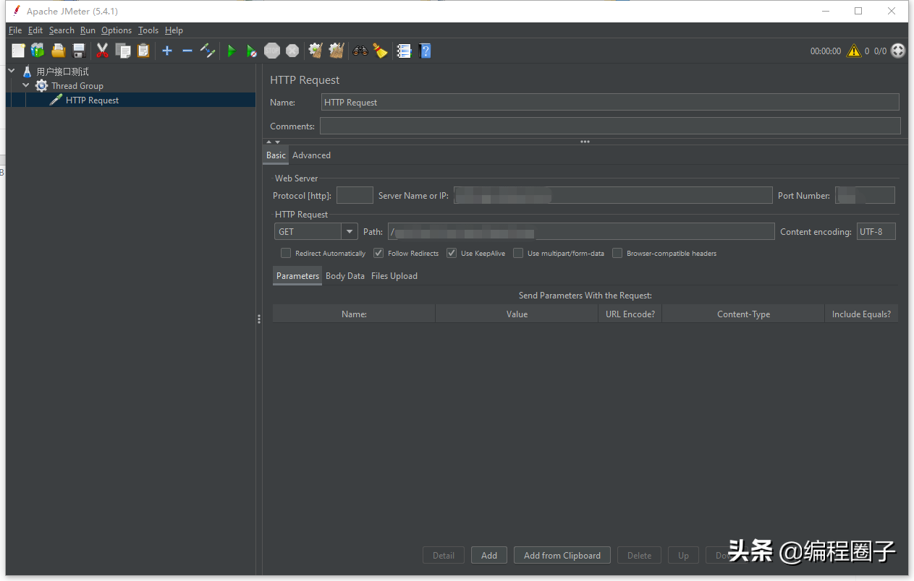Click the Protocol [http] input field
Image resolution: width=914 pixels, height=581 pixels.
pyautogui.click(x=355, y=195)
